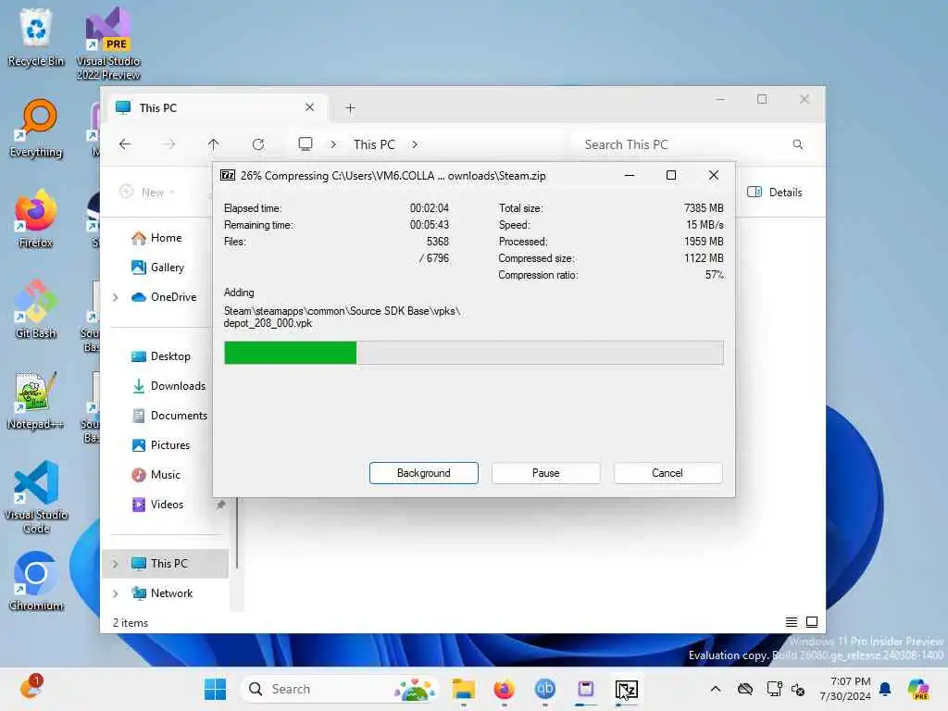The width and height of the screenshot is (948, 711).
Task: Click the 2 items status text
Action: click(131, 623)
